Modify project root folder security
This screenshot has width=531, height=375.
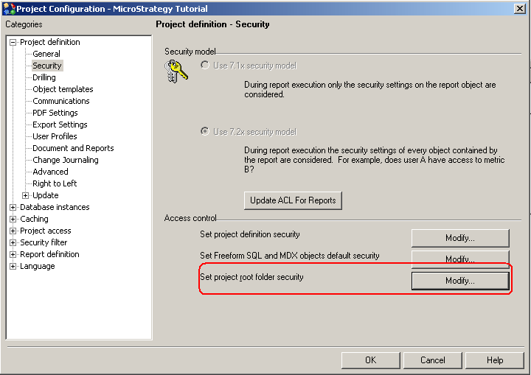460,281
